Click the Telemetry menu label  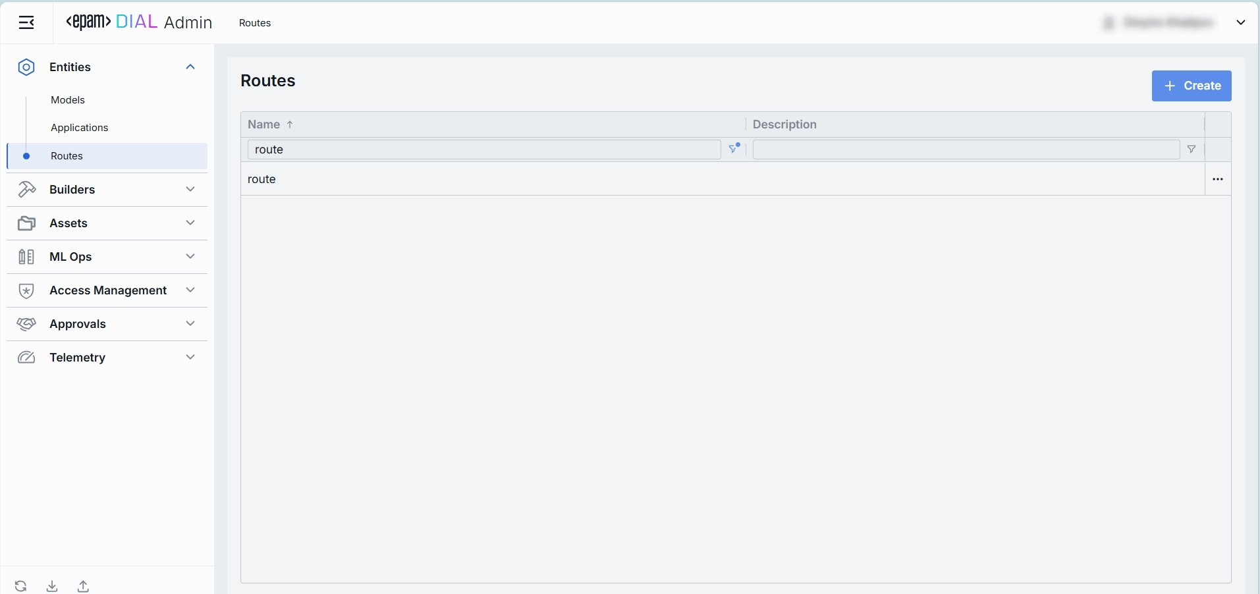(78, 358)
